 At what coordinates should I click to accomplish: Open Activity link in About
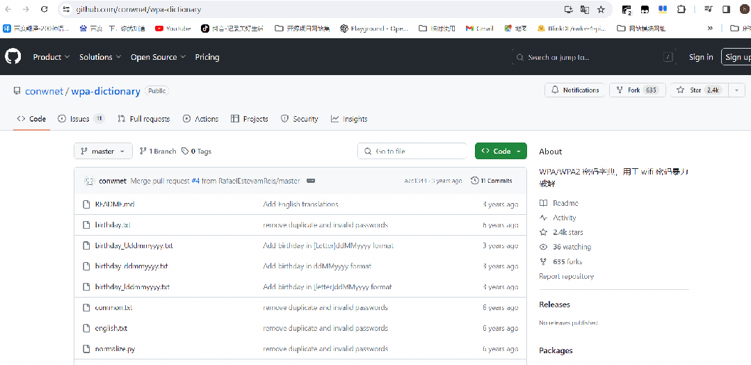coord(558,218)
